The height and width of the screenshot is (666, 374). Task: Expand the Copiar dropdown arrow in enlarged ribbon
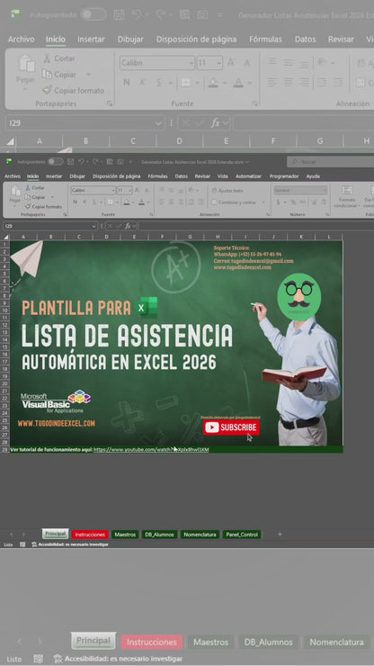tap(88, 75)
